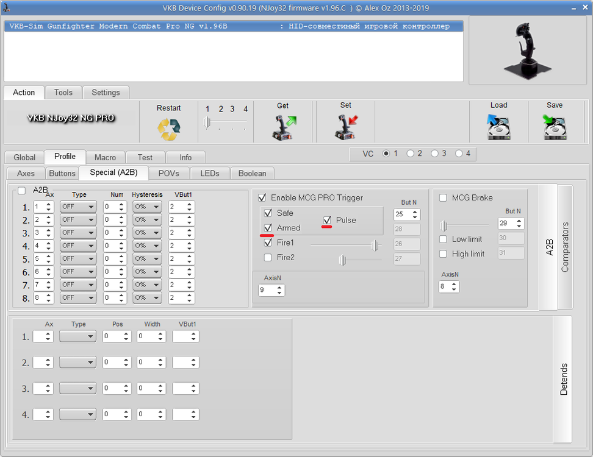Open the Tools tab

63,93
